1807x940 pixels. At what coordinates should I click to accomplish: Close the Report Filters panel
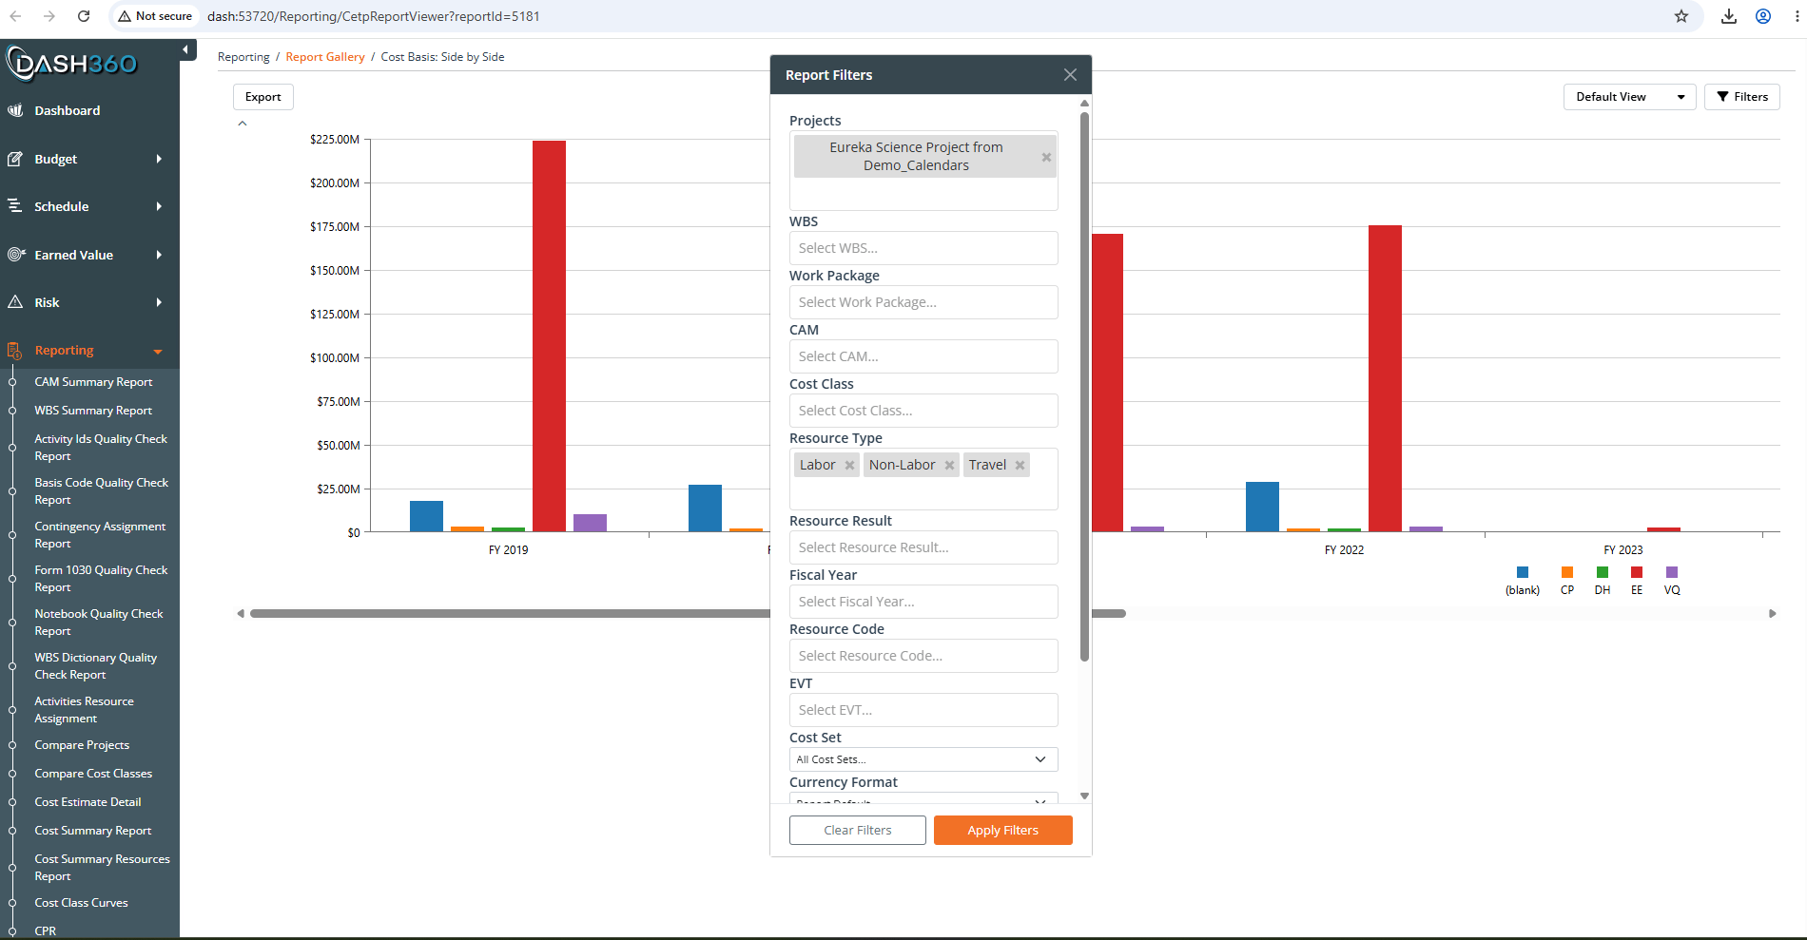point(1070,75)
